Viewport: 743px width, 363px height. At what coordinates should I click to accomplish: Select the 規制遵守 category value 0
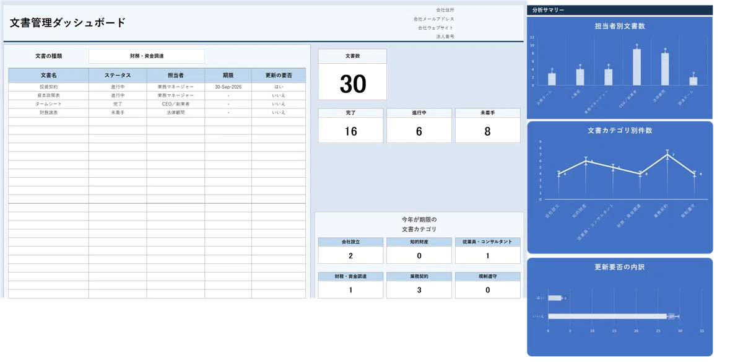[487, 290]
